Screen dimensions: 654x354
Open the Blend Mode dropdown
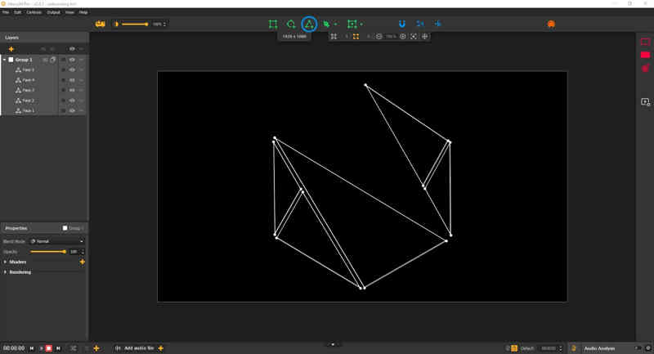[56, 241]
